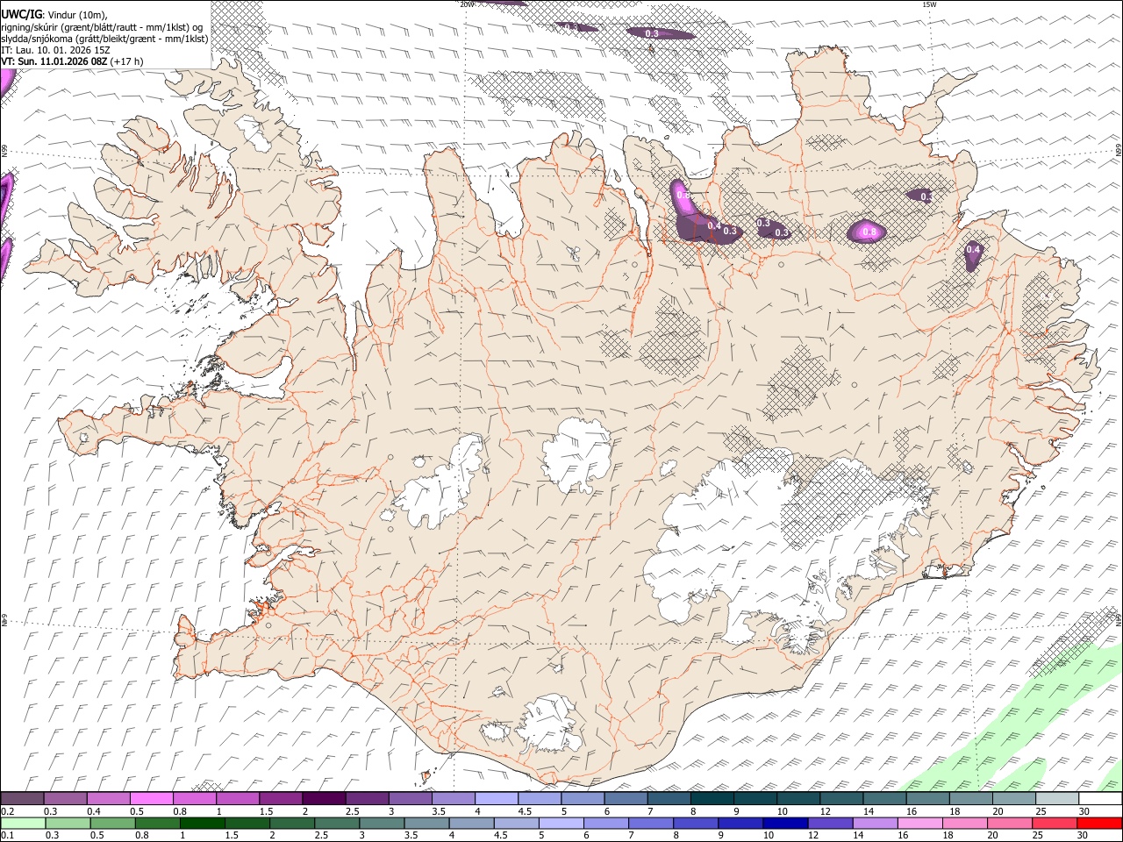Viewport: 1123px width, 842px height.
Task: Click the 0.4 label in the large northern purple patch
Action: [713, 226]
